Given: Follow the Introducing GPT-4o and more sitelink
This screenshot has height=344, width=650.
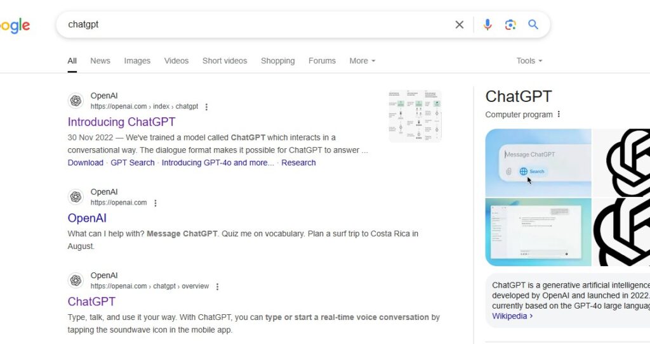Looking at the screenshot, I should 218,163.
